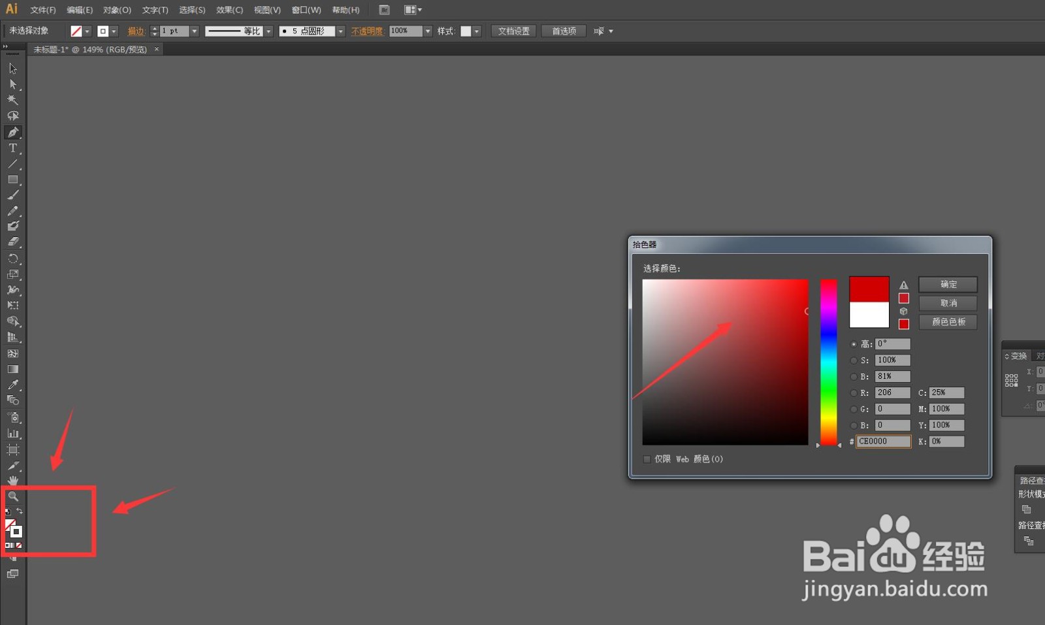The width and height of the screenshot is (1045, 625).
Task: Click the 首选项 button
Action: (564, 31)
